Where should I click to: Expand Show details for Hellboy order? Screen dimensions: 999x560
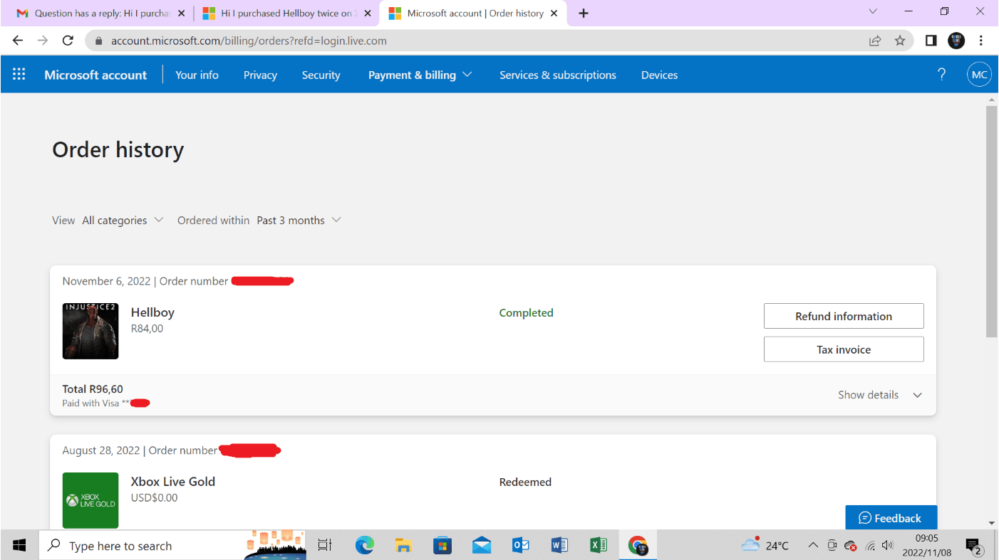pos(880,395)
